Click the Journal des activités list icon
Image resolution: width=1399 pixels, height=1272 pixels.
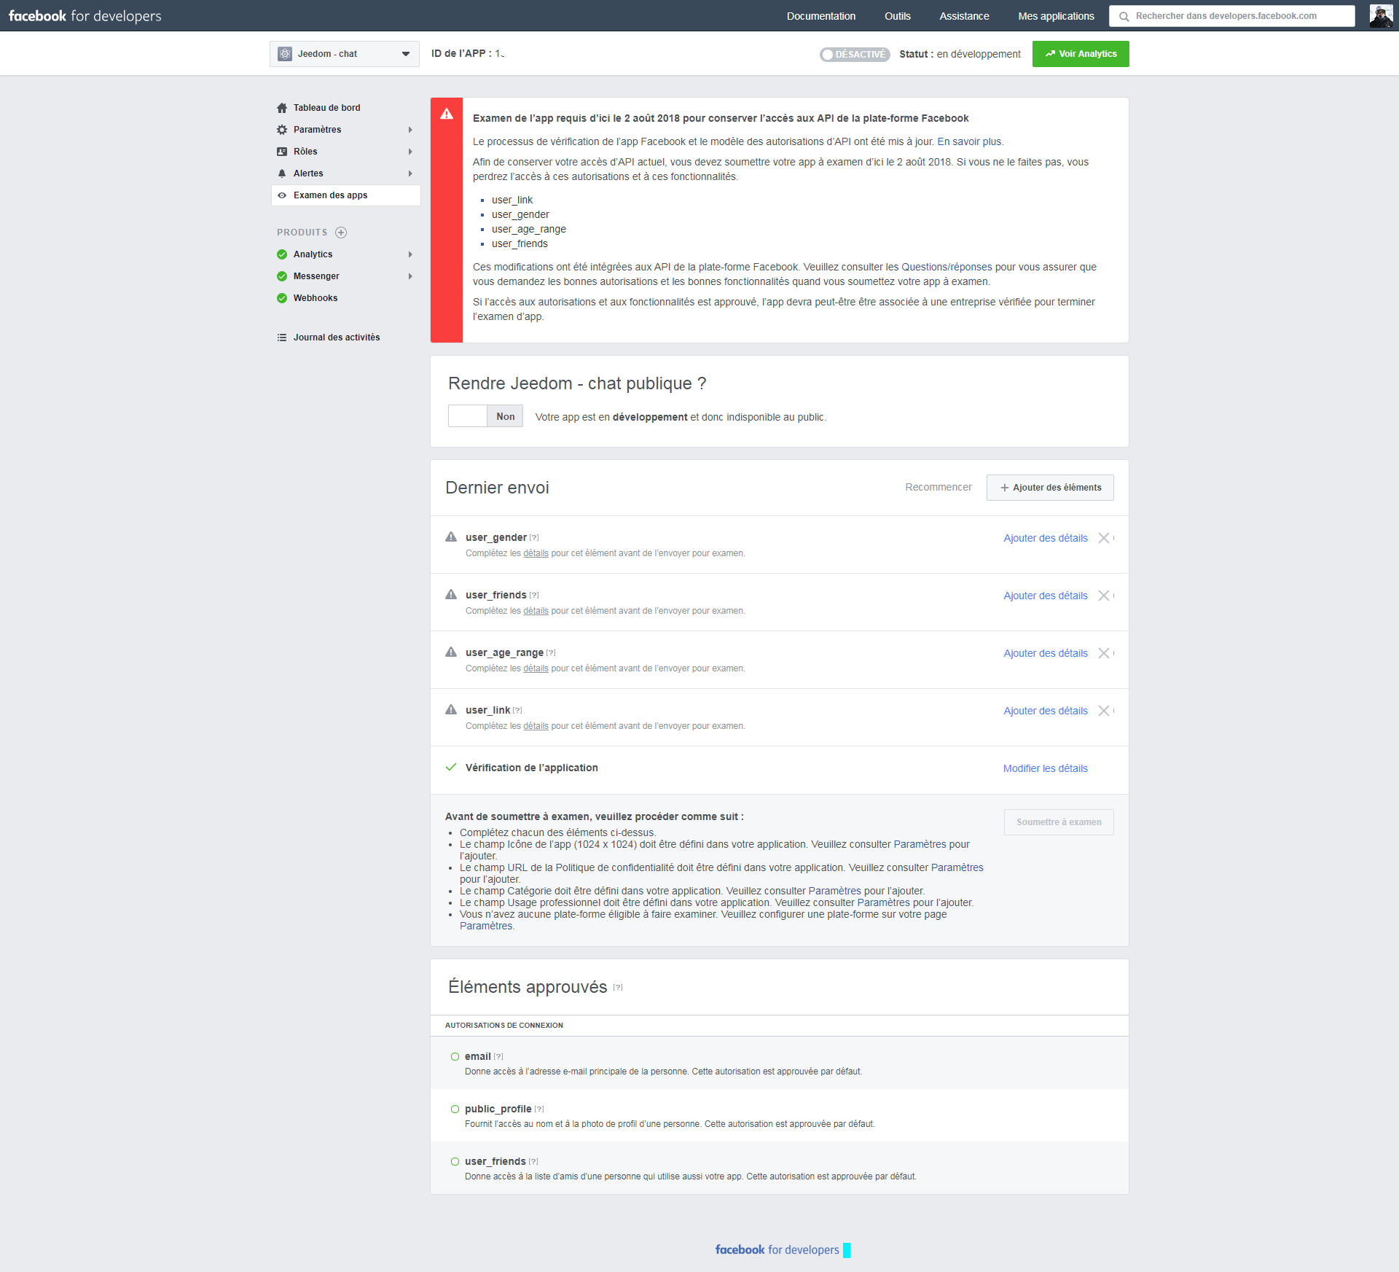tap(282, 337)
